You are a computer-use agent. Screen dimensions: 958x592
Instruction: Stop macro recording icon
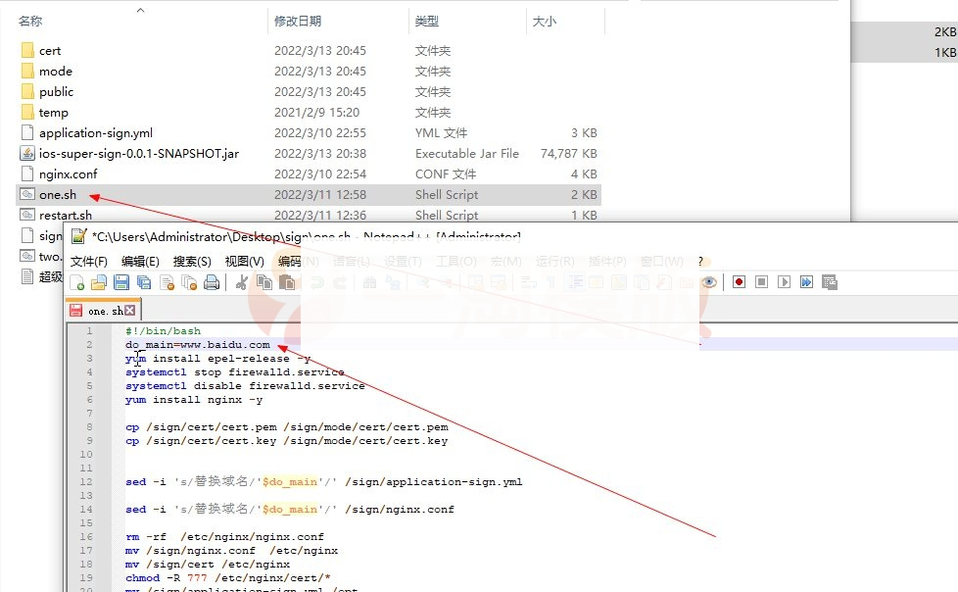(x=762, y=282)
